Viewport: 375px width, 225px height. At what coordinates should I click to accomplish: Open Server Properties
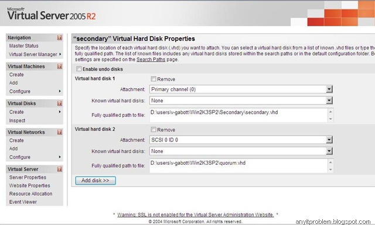coord(28,178)
